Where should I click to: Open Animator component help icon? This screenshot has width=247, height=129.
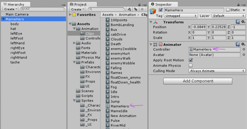tap(238, 44)
